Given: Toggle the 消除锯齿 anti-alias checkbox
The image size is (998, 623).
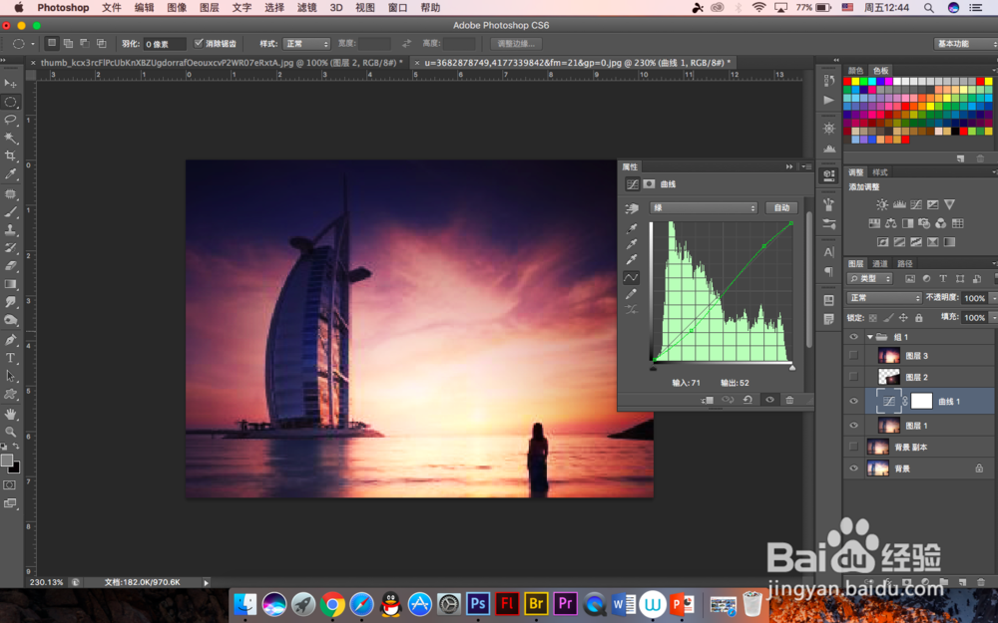Looking at the screenshot, I should tap(199, 43).
